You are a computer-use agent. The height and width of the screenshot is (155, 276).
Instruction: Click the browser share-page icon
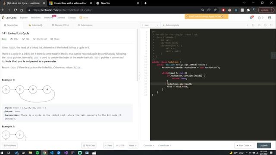[x=209, y=10]
